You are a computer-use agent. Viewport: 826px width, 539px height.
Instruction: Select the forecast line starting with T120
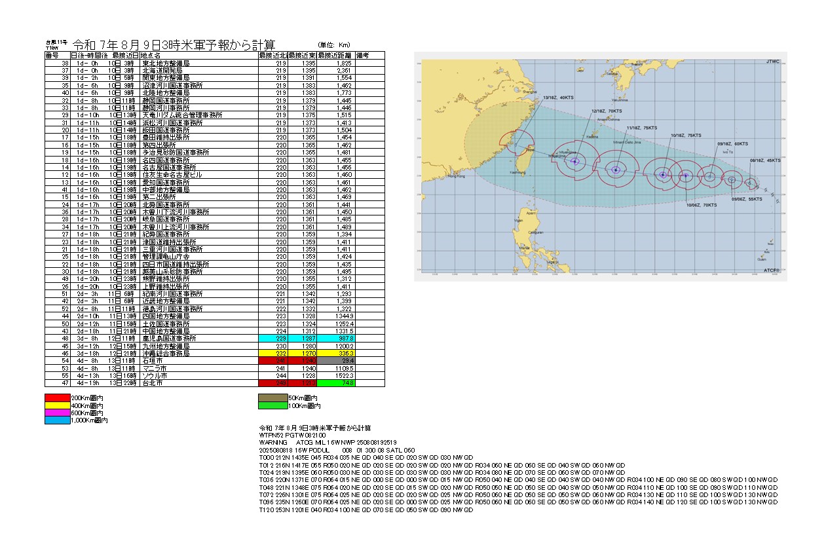[366, 510]
